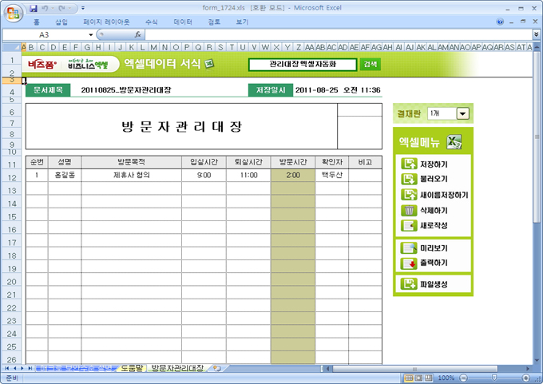Click the 방문목적 column header
The height and width of the screenshot is (384, 543).
[131, 162]
